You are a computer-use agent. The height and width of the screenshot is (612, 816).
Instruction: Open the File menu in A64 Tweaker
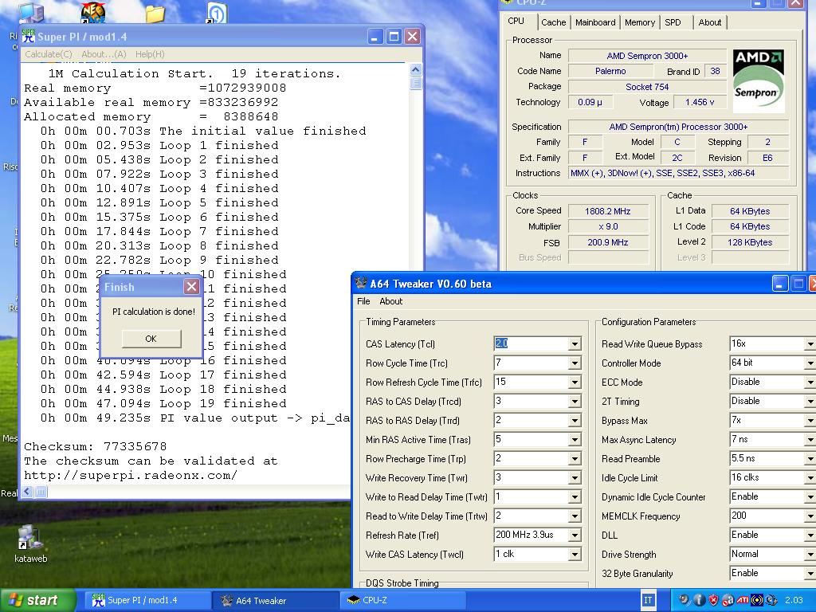pyautogui.click(x=363, y=301)
